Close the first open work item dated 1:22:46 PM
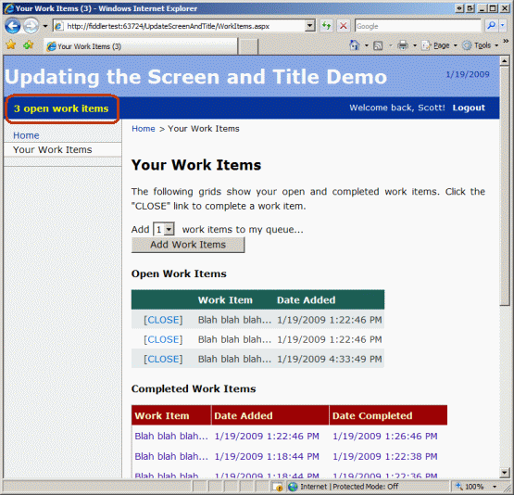This screenshot has height=495, width=514. click(163, 320)
